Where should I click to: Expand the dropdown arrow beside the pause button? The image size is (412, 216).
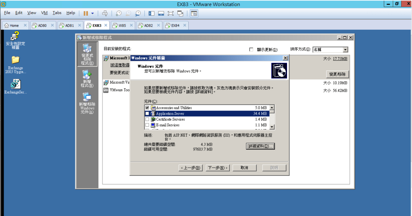[92, 13]
